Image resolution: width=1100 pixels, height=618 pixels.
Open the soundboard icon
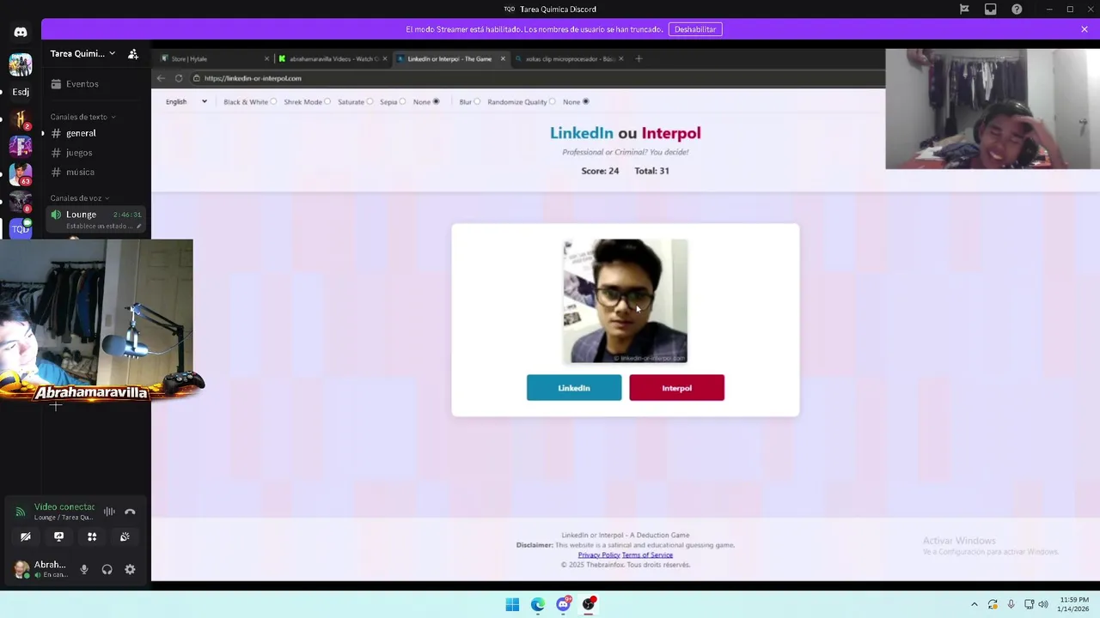click(x=125, y=536)
